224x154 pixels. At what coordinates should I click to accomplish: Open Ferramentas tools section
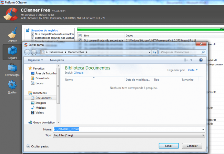(12, 70)
